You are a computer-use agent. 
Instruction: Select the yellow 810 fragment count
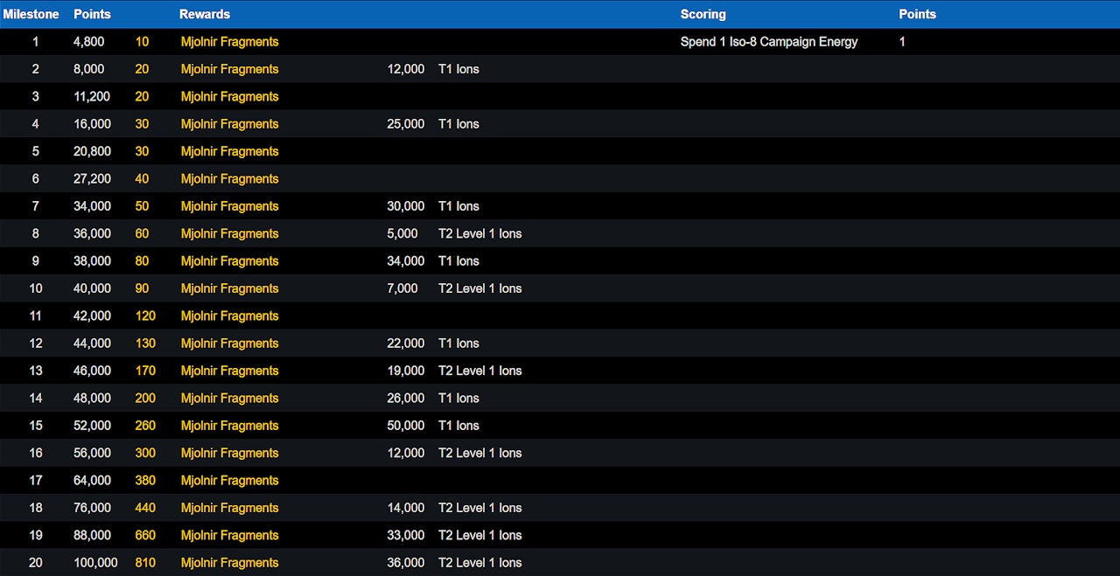(x=145, y=562)
